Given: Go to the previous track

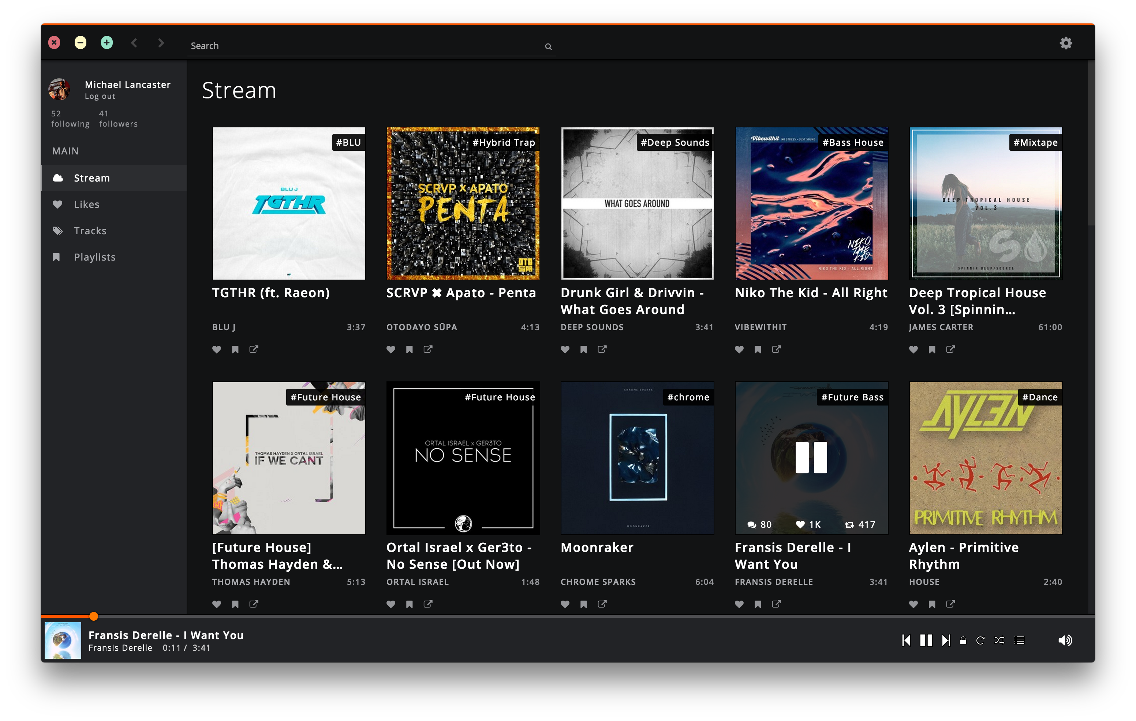Looking at the screenshot, I should click(x=906, y=640).
